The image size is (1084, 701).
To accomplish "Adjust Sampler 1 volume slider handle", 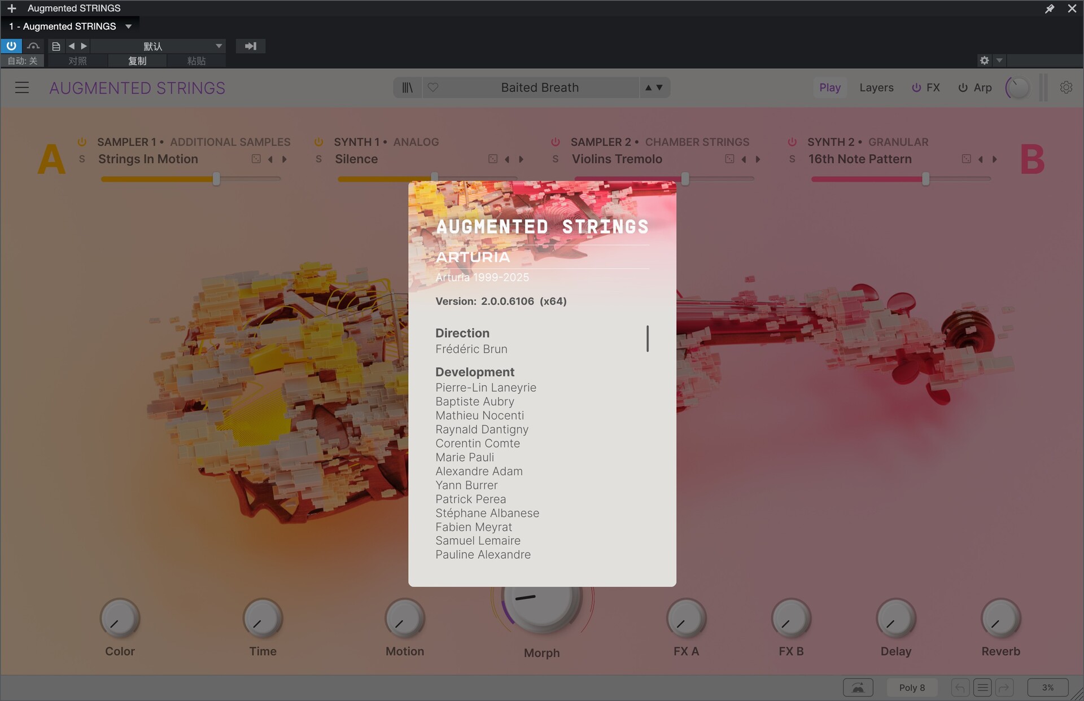I will 216,179.
